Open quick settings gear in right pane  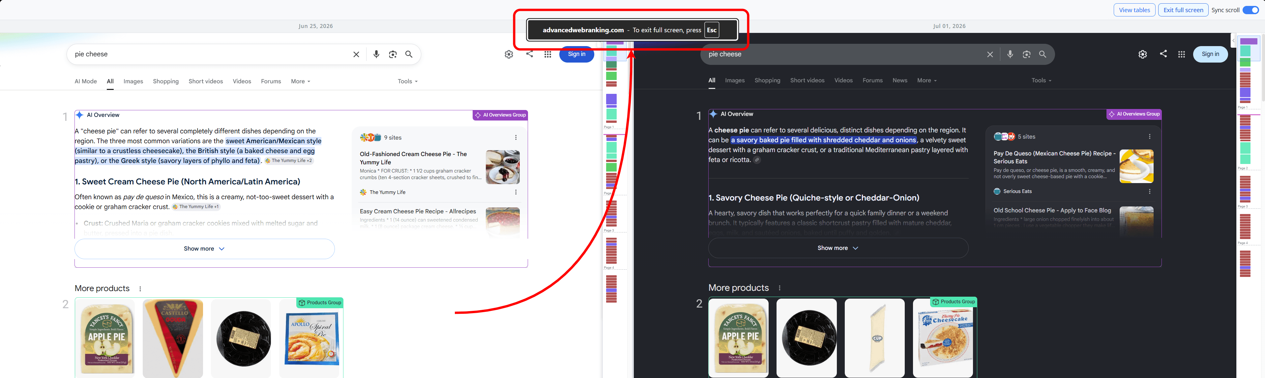click(1143, 54)
